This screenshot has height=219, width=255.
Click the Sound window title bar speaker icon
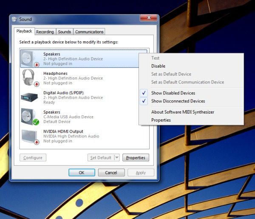[x=14, y=20]
